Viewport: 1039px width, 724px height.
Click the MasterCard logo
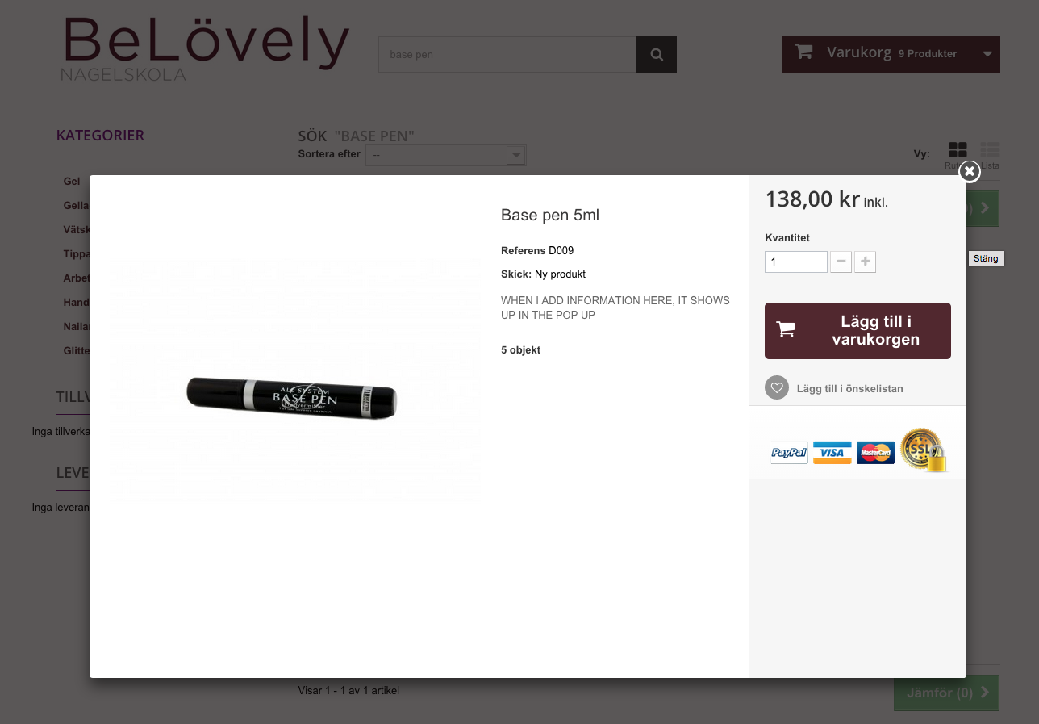click(x=875, y=453)
